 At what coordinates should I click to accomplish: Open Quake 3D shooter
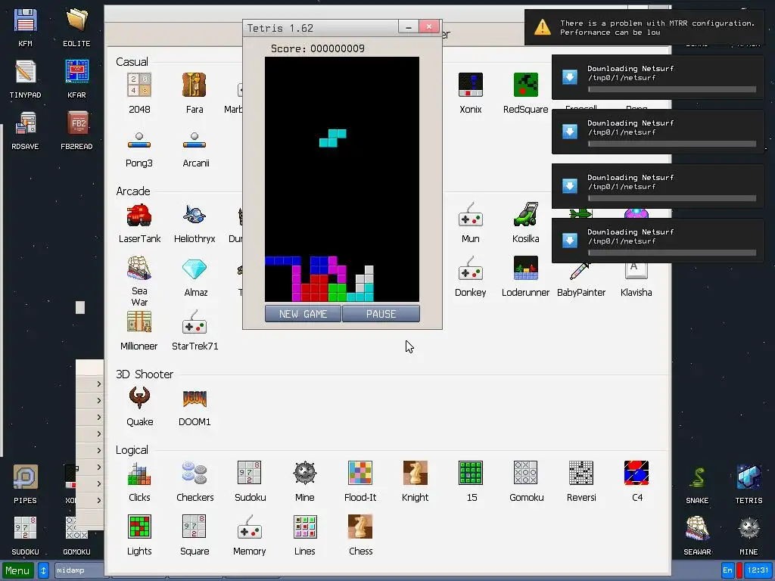[139, 398]
